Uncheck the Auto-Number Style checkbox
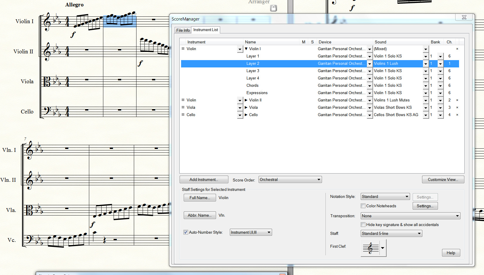The height and width of the screenshot is (275, 484). (x=185, y=232)
